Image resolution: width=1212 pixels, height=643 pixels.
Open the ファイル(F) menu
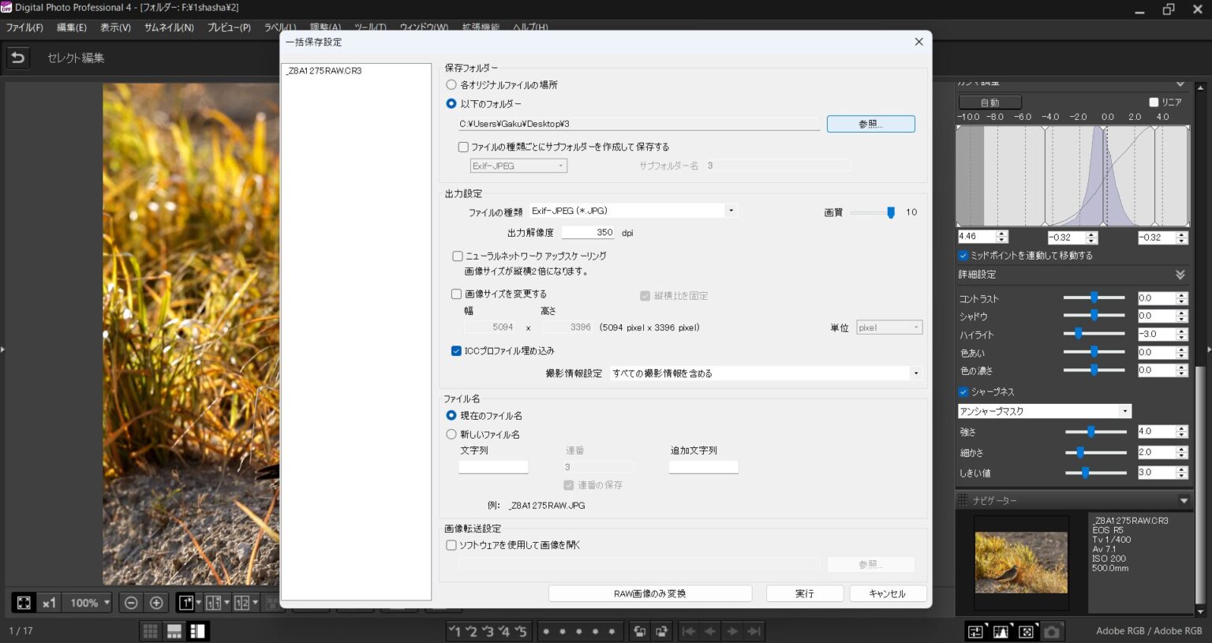pos(24,28)
